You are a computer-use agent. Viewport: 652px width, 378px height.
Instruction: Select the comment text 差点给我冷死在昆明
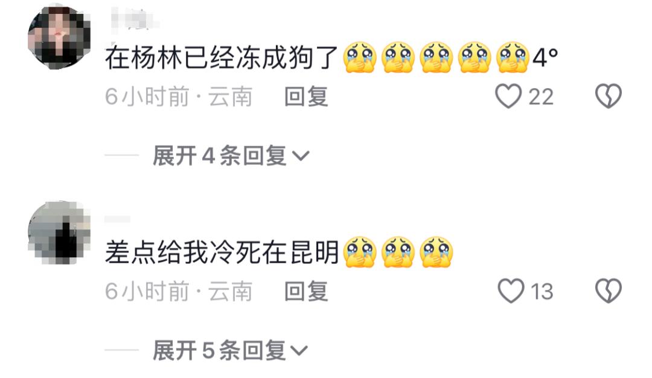pyautogui.click(x=221, y=252)
